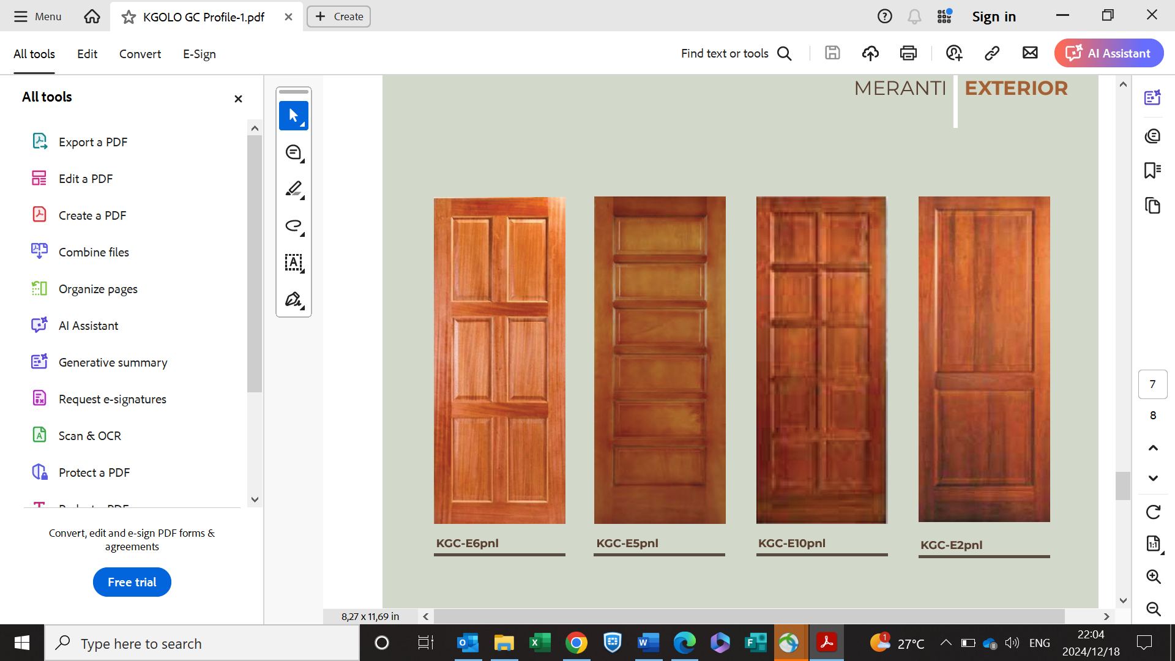Activate the highlight pen tool
Viewport: 1175px width, 661px height.
pos(293,189)
